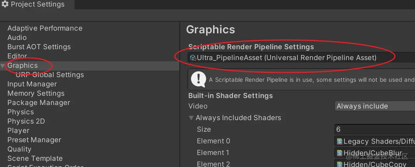The height and width of the screenshot is (167, 415).
Task: Click the shader list Size field
Action: [374, 129]
